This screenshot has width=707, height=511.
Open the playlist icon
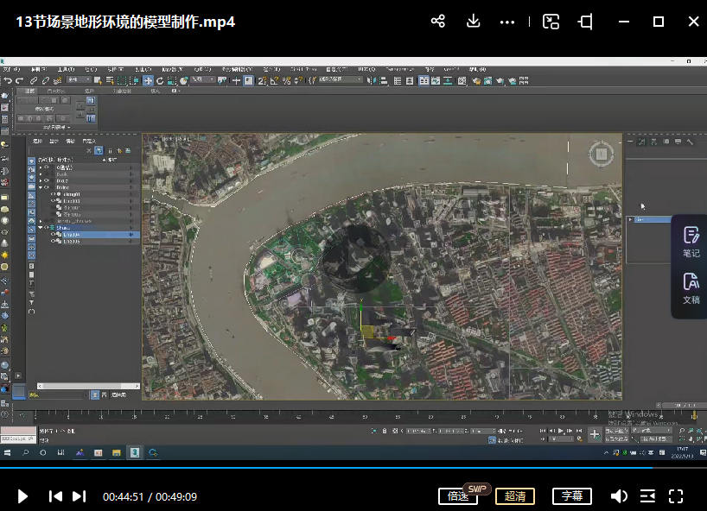click(647, 496)
